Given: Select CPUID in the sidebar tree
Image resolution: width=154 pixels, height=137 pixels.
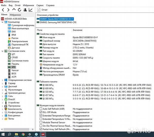Looking at the screenshot, I should point(15,57).
